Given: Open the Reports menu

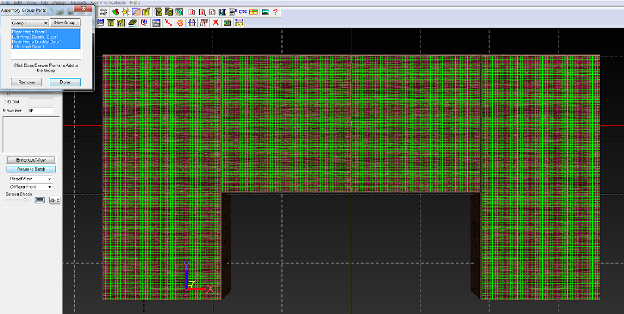Looking at the screenshot, I should point(79,3).
